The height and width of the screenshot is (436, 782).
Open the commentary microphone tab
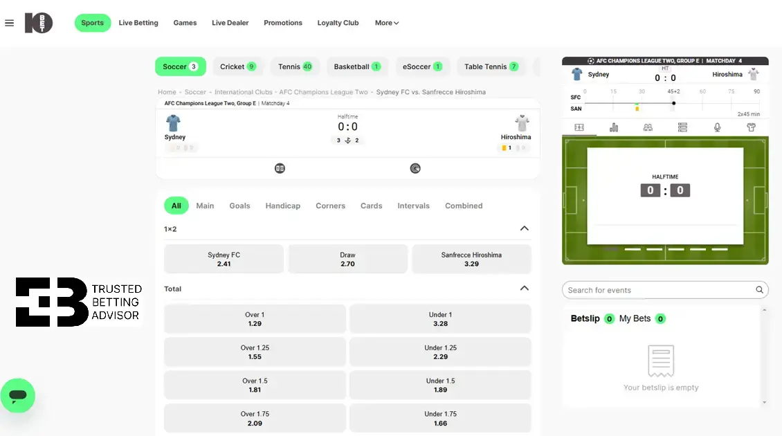click(717, 128)
